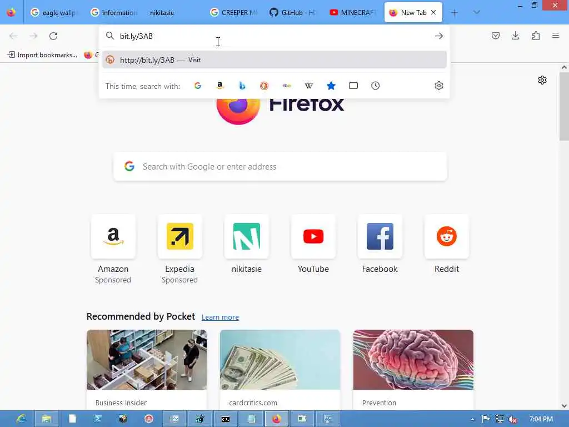The width and height of the screenshot is (569, 427).
Task: Show hidden tray icons arrow
Action: [472, 419]
